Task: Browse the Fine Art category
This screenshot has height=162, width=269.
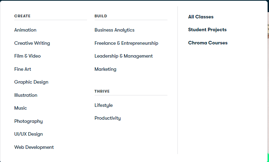Action: point(23,69)
